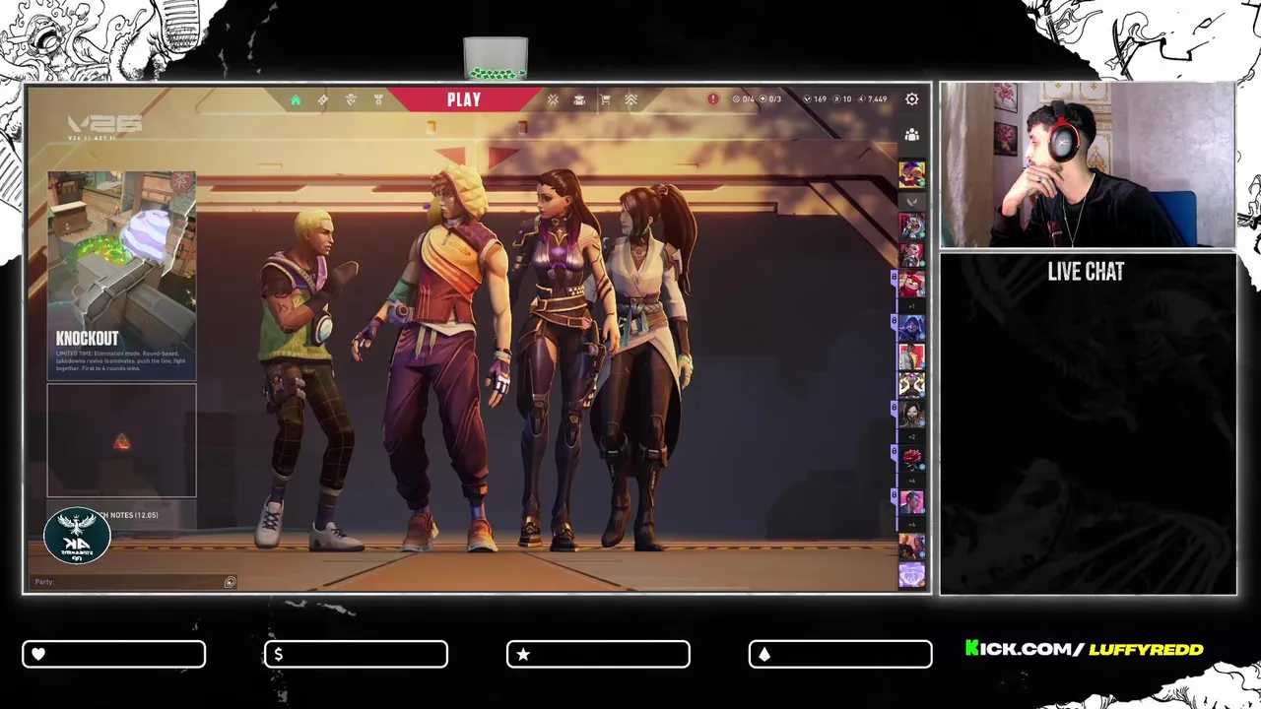The height and width of the screenshot is (709, 1261).
Task: Select the red rose friend avatar
Action: 912,459
